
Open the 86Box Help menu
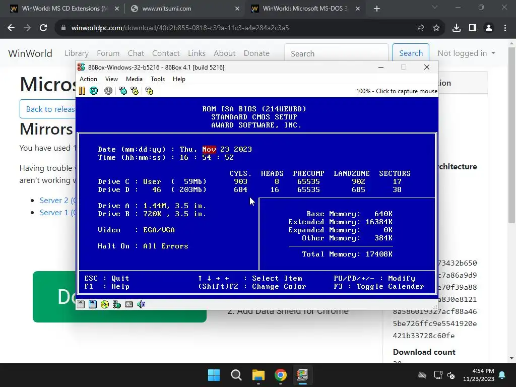coord(179,79)
